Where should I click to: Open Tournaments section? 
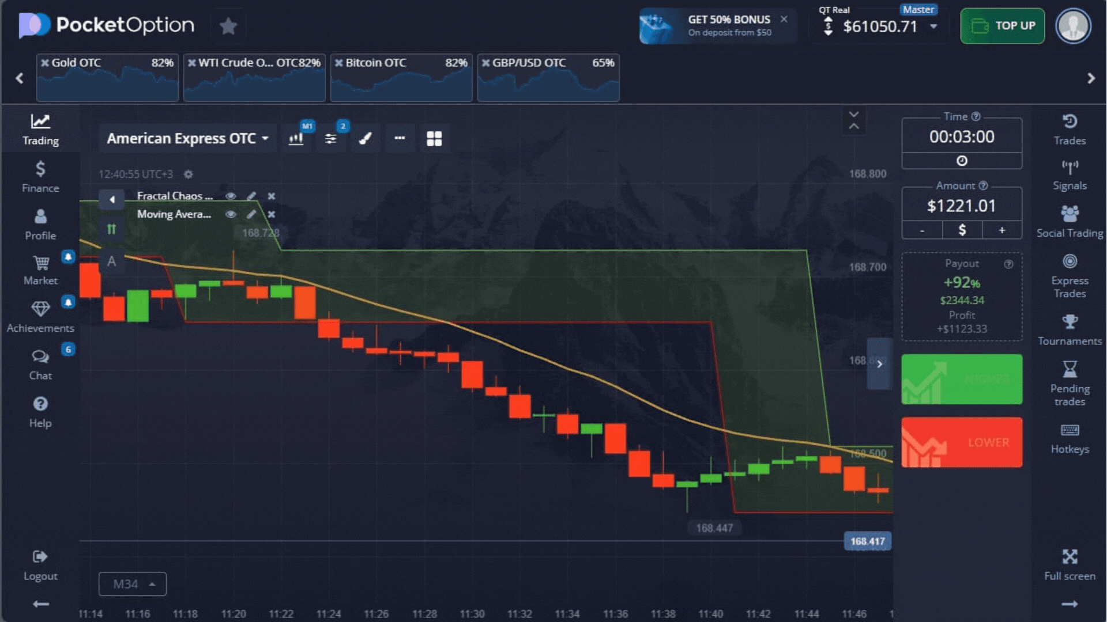(1069, 330)
